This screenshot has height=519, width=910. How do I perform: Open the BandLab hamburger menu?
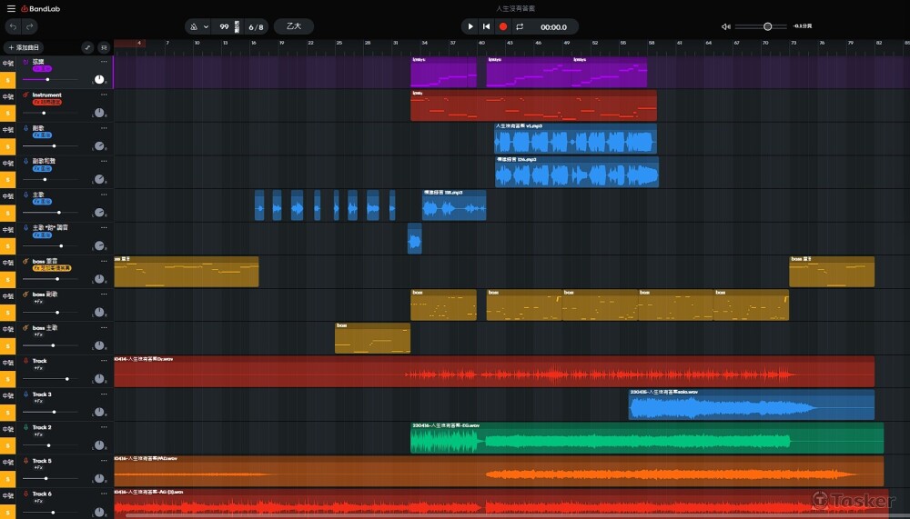(x=11, y=8)
